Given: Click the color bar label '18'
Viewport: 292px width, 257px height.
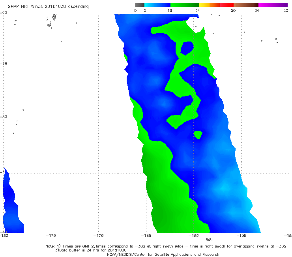Looking at the screenshot, I should click(x=170, y=10).
